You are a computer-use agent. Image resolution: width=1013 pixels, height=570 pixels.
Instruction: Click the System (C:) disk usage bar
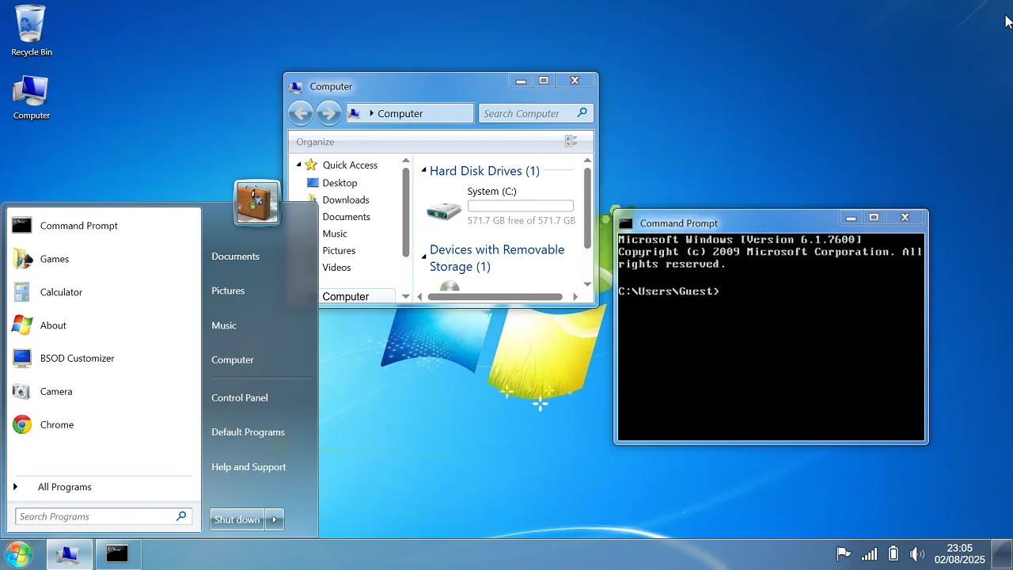click(520, 205)
